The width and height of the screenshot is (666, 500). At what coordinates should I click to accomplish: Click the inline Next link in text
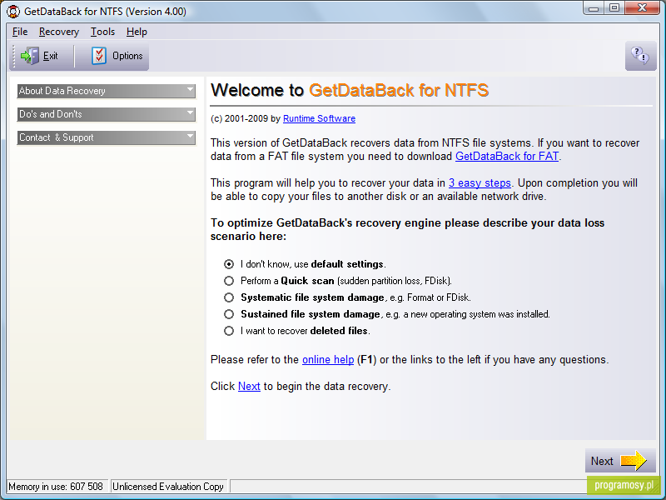pyautogui.click(x=249, y=386)
